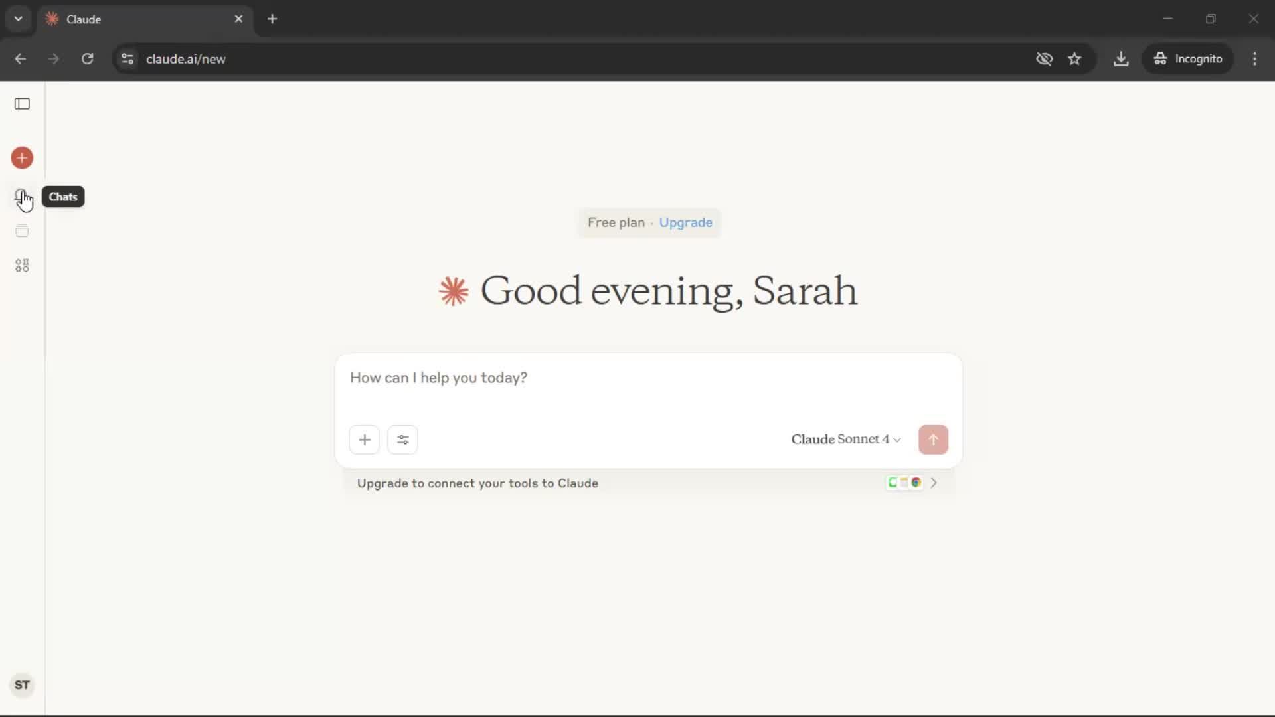This screenshot has height=717, width=1275.
Task: Expand the connect tools chevron arrow
Action: tap(934, 483)
